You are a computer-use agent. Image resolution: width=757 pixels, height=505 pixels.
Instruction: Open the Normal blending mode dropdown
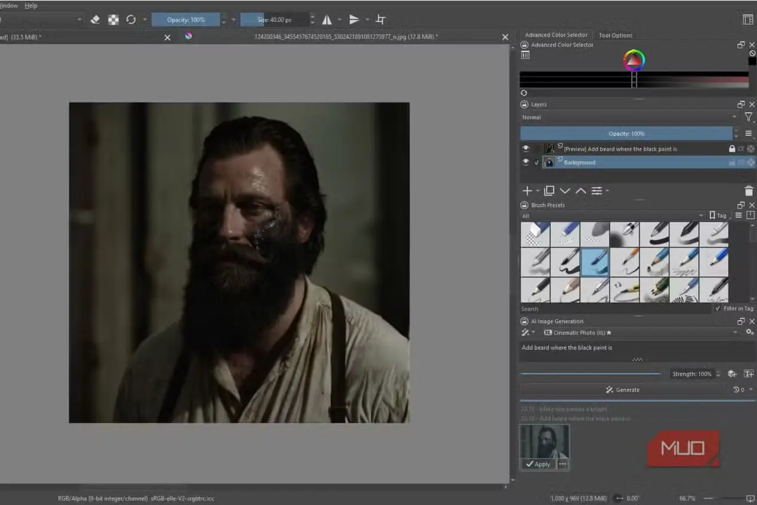click(x=630, y=117)
